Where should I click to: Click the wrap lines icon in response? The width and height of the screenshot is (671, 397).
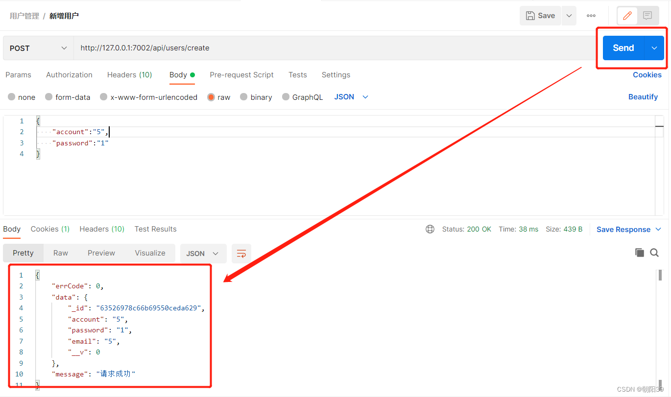point(241,253)
